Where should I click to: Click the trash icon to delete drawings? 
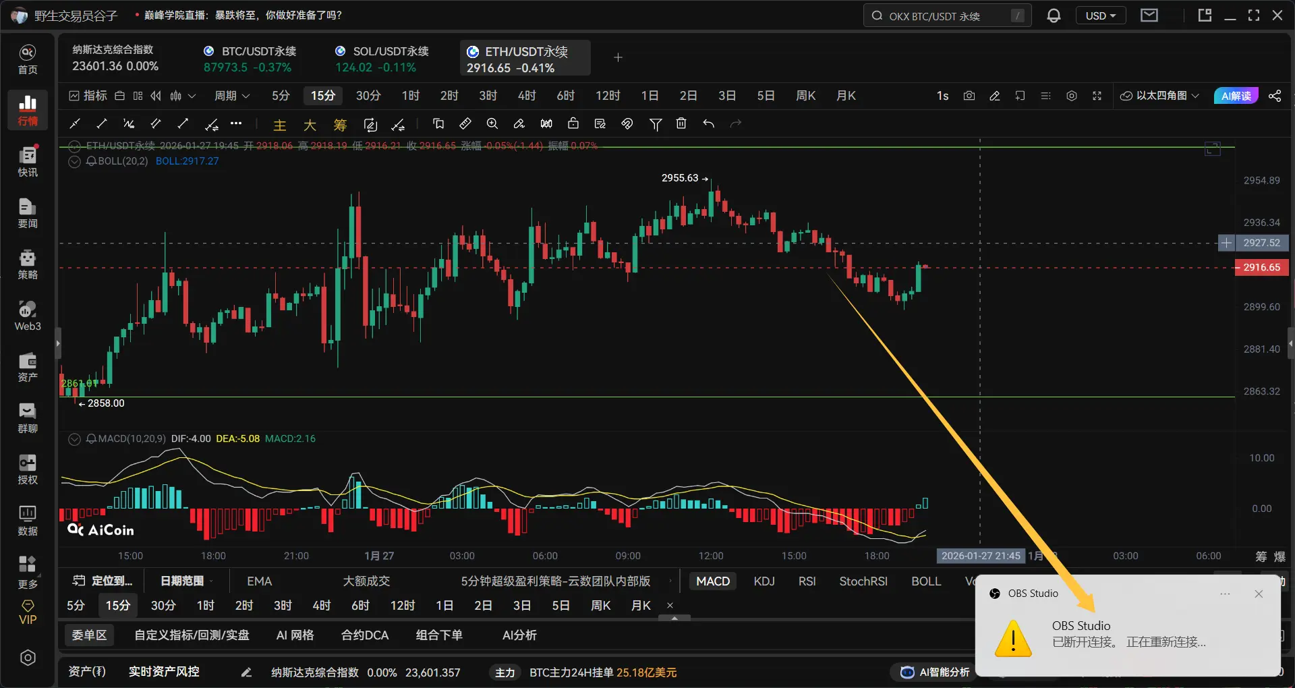pos(681,123)
